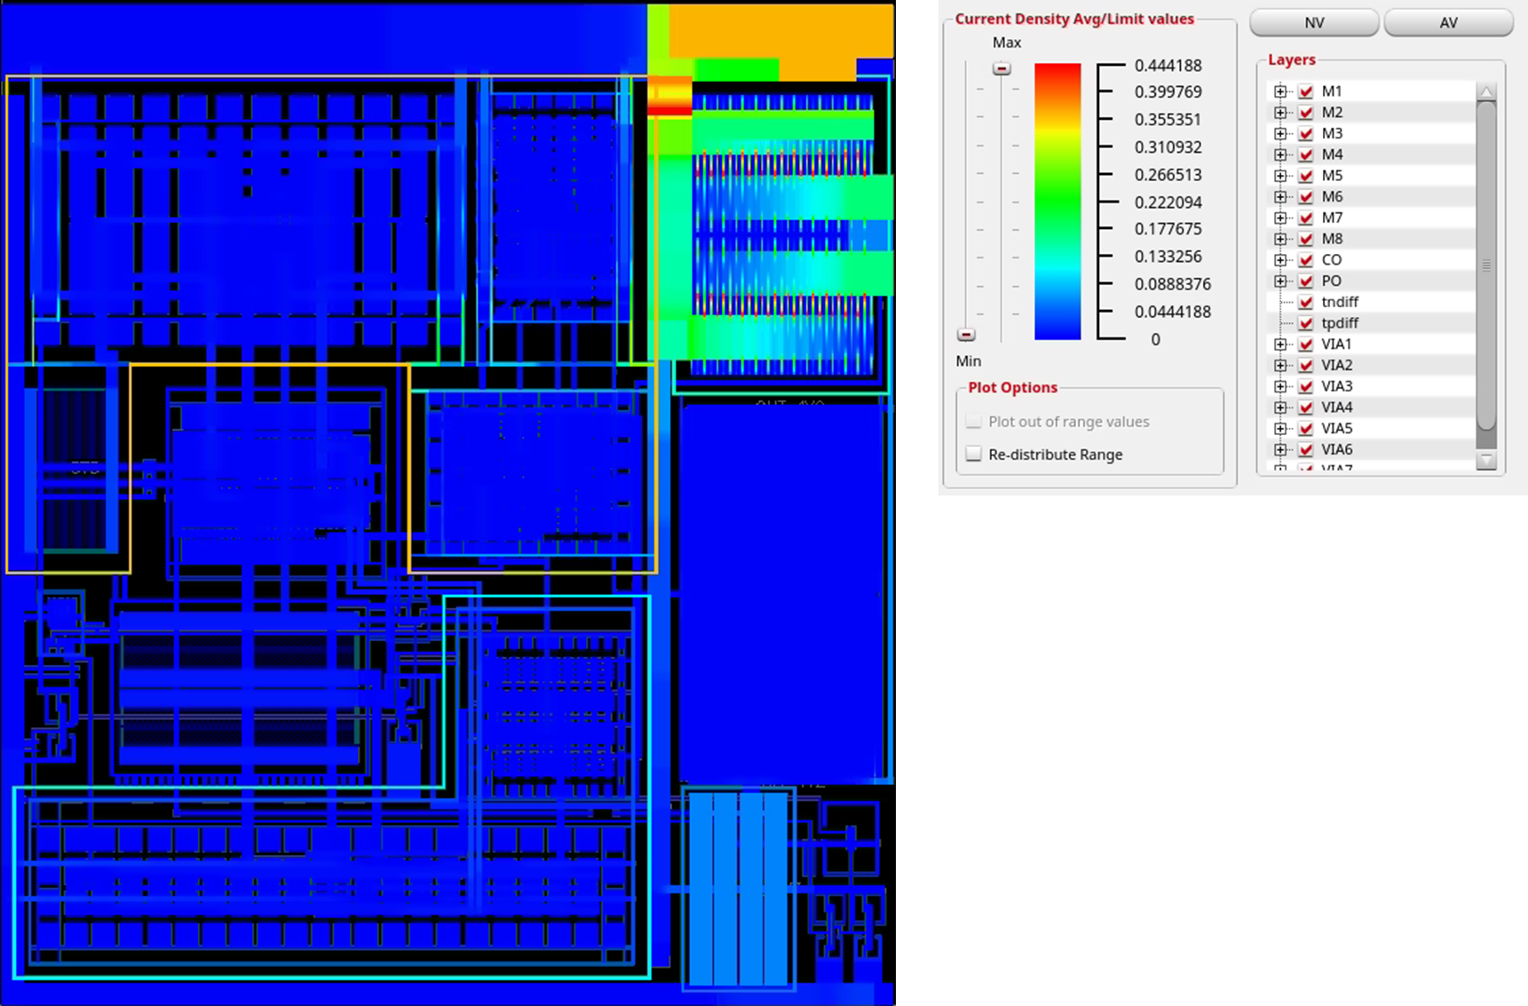Image resolution: width=1528 pixels, height=1006 pixels.
Task: Click the NV button
Action: pos(1313,22)
